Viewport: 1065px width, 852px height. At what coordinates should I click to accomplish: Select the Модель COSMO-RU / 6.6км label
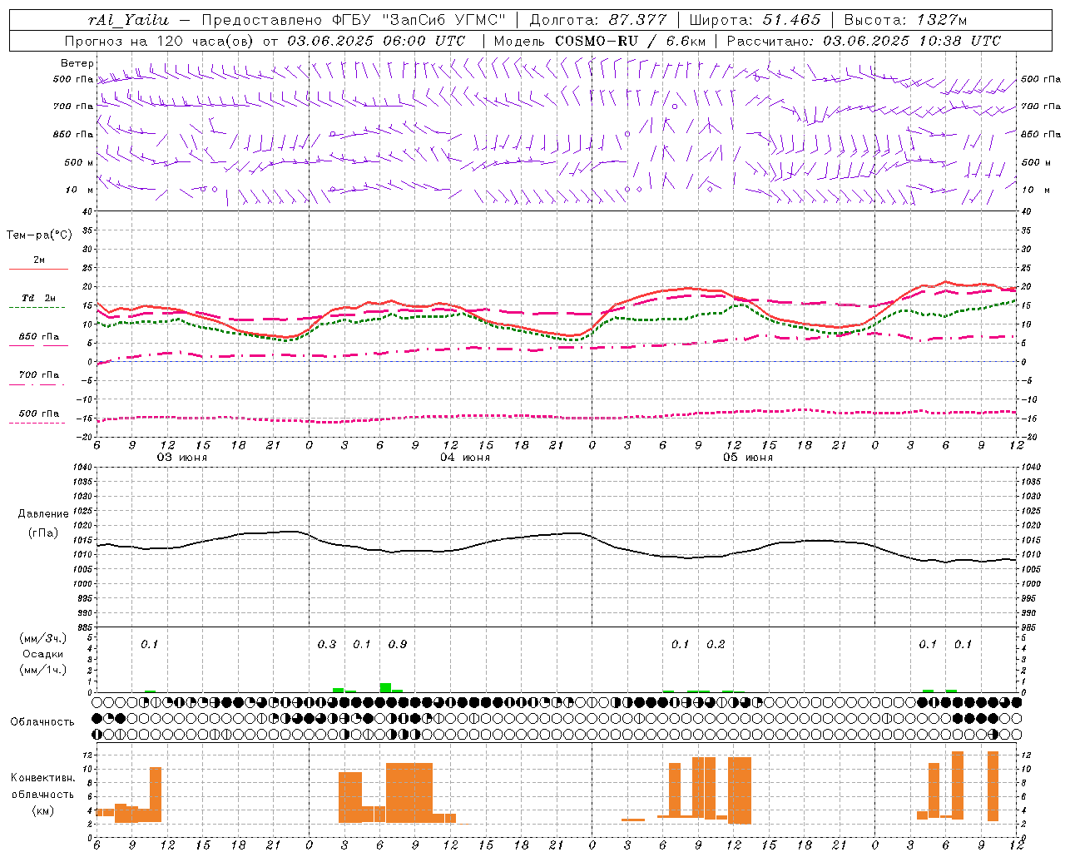(x=600, y=41)
